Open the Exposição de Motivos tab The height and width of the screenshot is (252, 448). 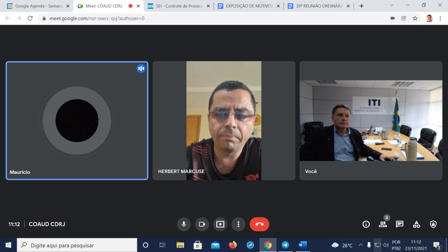[249, 6]
